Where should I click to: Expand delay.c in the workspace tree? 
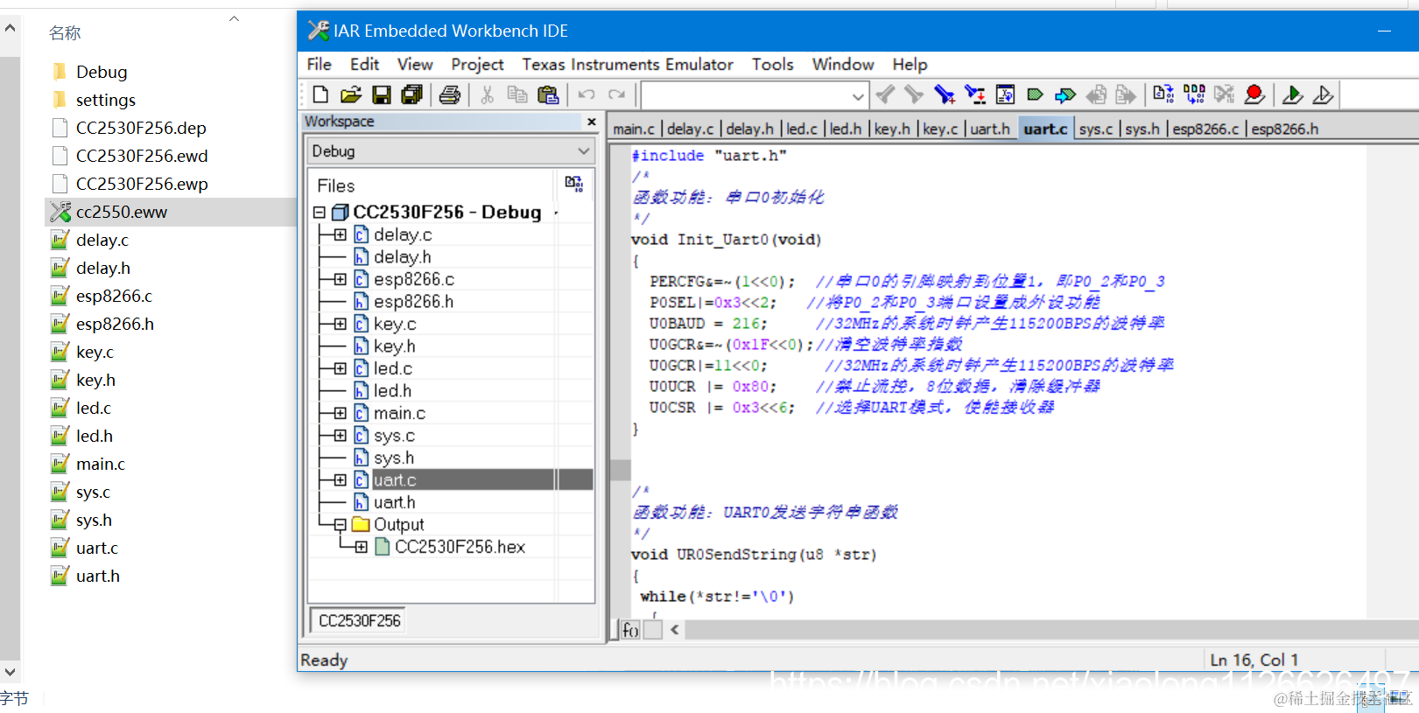(340, 234)
